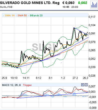This screenshot has height=110, width=98.
Task: Click the SLGL.FSE ticker symbol
Action: (x=6, y=7)
